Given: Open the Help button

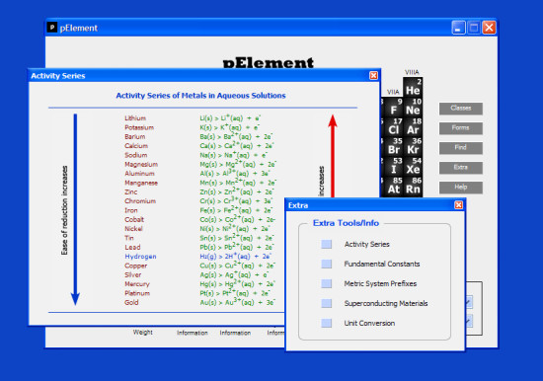Looking at the screenshot, I should coord(461,188).
